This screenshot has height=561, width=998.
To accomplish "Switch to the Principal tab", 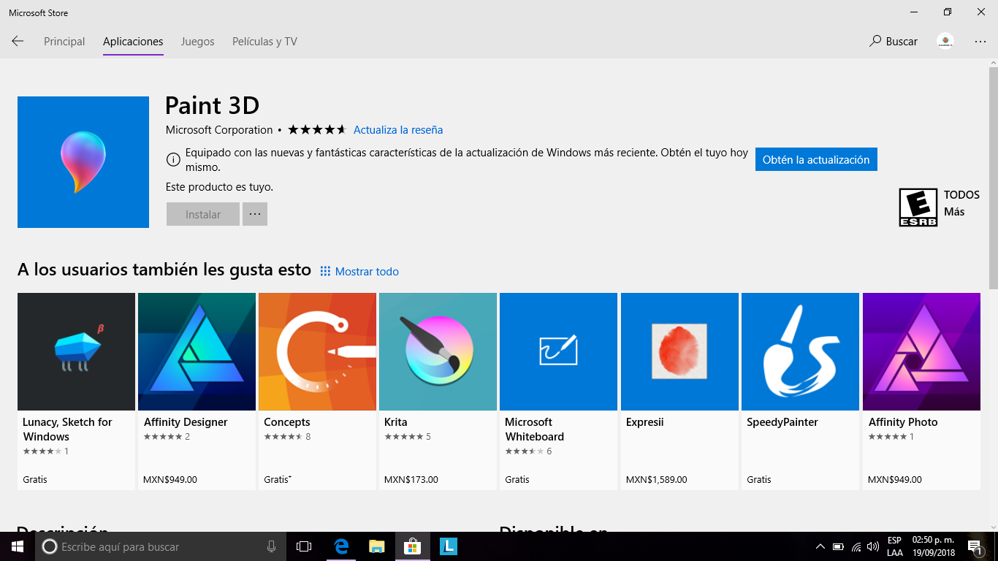I will click(64, 42).
